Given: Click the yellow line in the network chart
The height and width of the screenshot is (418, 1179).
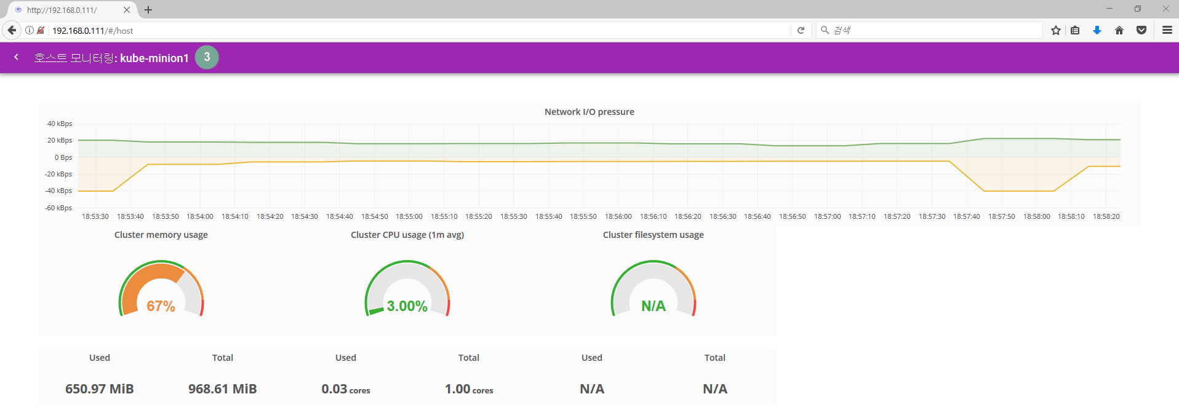Looking at the screenshot, I should [x=599, y=162].
